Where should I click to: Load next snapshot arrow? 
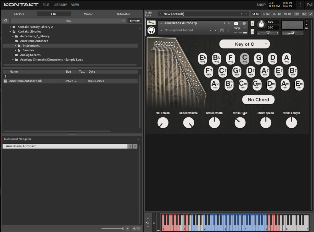coord(216,30)
